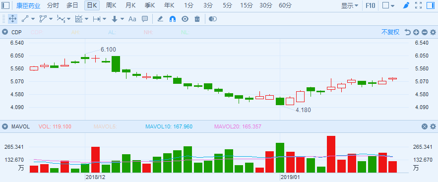Collapse the CDP indicator panel
This screenshot has width=438, height=182.
(5, 32)
